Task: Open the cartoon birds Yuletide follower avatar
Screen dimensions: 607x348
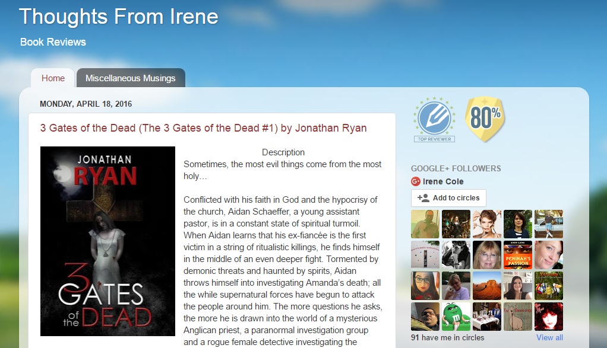Action: coord(549,286)
